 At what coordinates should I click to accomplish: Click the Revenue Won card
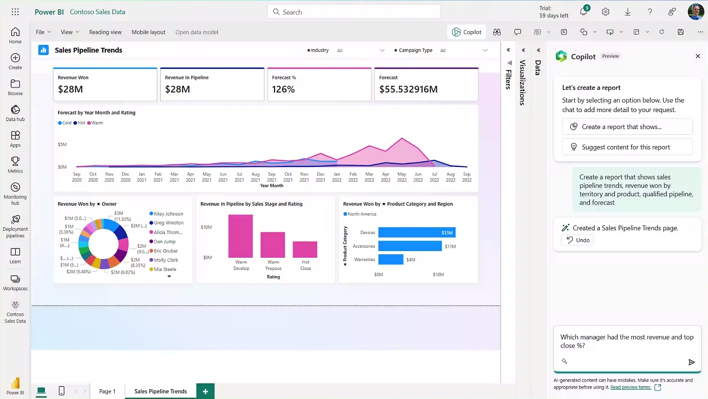click(x=105, y=84)
